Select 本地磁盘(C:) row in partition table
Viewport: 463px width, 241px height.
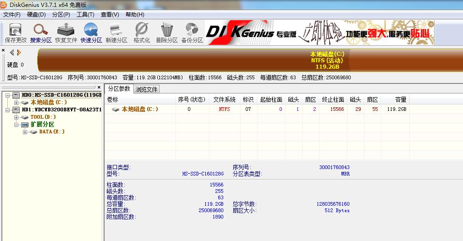click(x=257, y=109)
